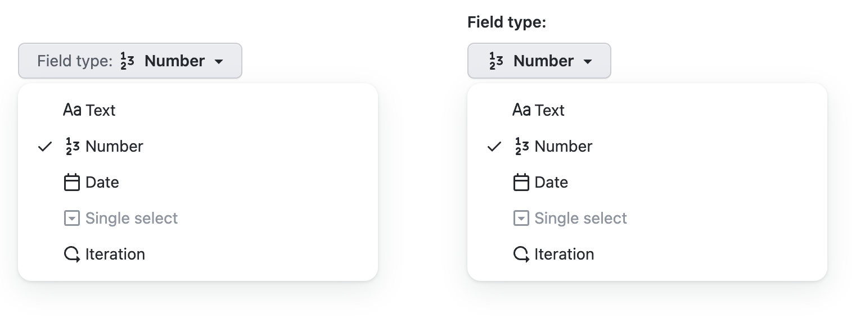Viewport: 865px width, 327px height.
Task: Open the left 'Field type: Number' dropdown
Action: coord(130,61)
